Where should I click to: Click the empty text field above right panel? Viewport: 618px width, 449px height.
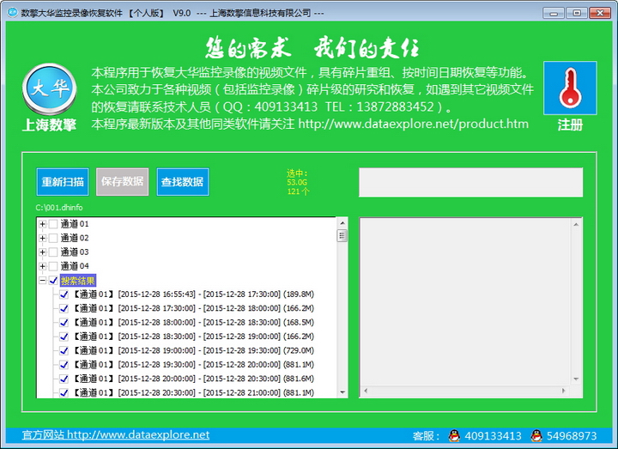click(x=470, y=183)
